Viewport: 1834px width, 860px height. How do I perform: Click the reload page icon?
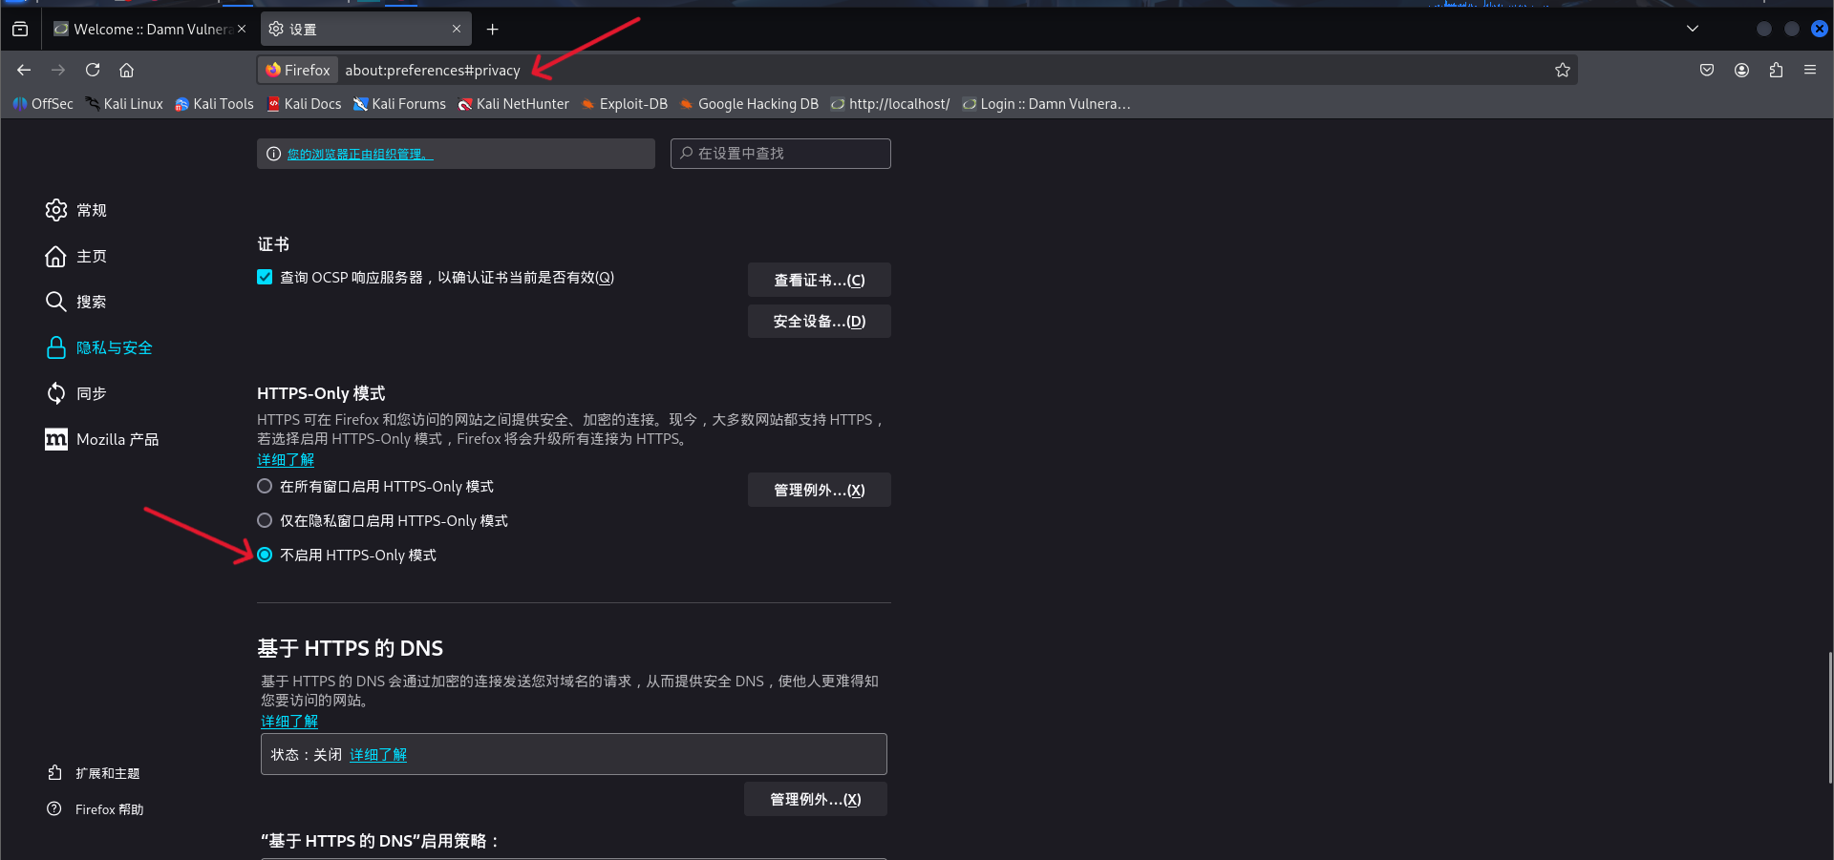click(x=92, y=69)
